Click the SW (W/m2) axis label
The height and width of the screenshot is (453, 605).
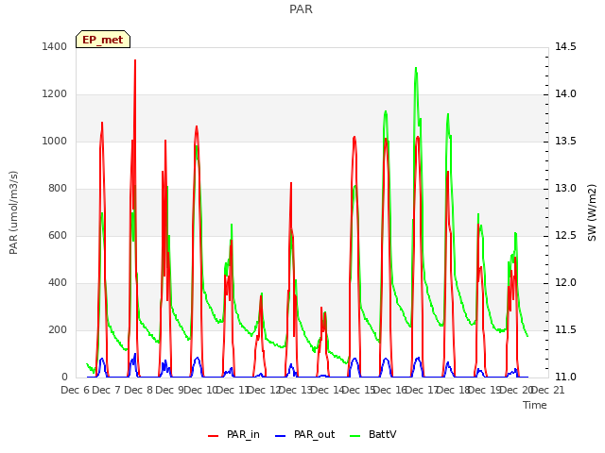592,212
